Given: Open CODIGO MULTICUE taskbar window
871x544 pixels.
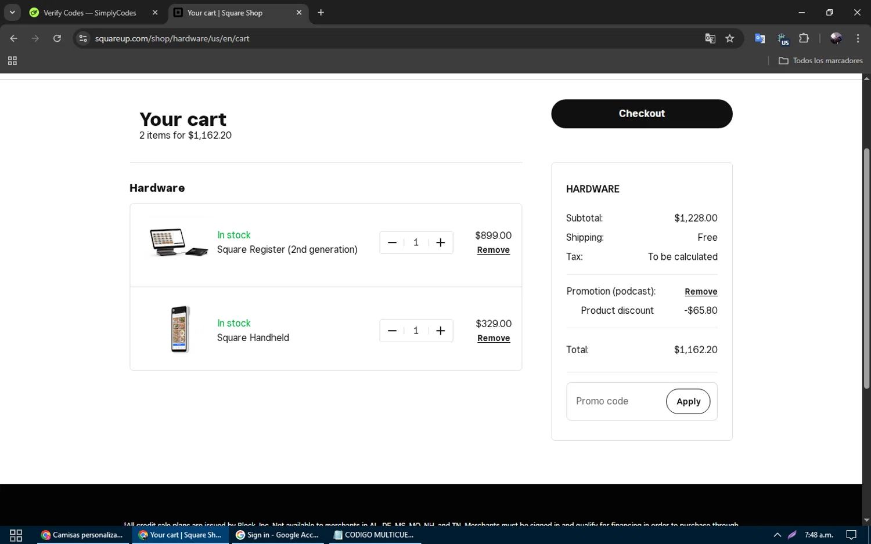Looking at the screenshot, I should tap(375, 535).
